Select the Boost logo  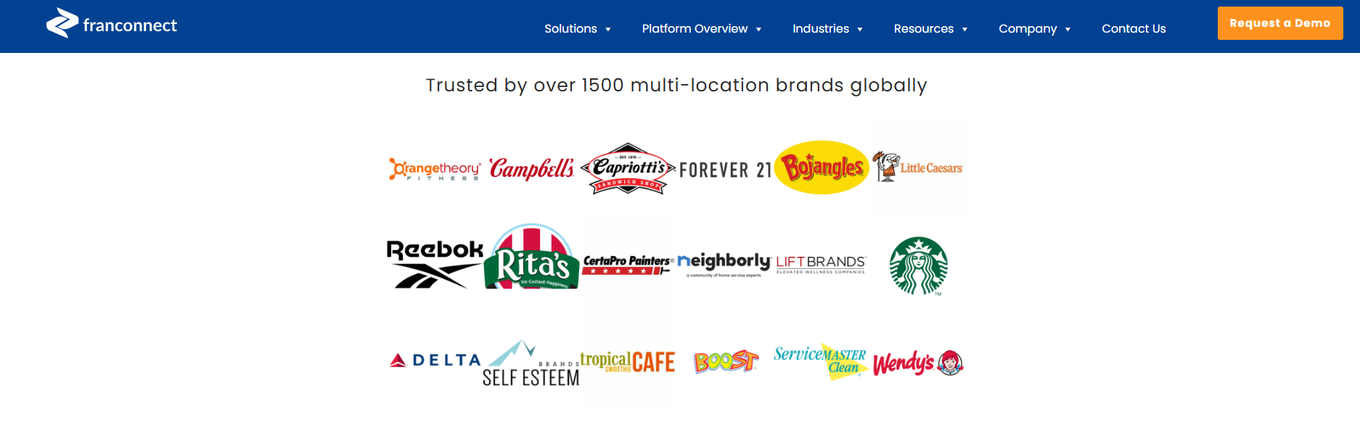point(726,361)
